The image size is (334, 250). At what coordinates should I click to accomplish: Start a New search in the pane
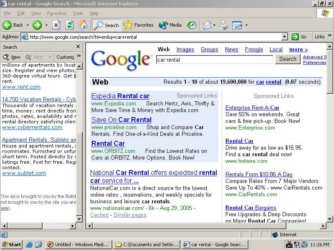tap(12, 57)
